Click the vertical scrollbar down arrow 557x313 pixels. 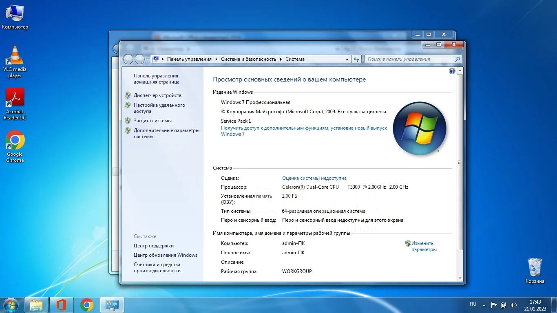pyautogui.click(x=460, y=278)
